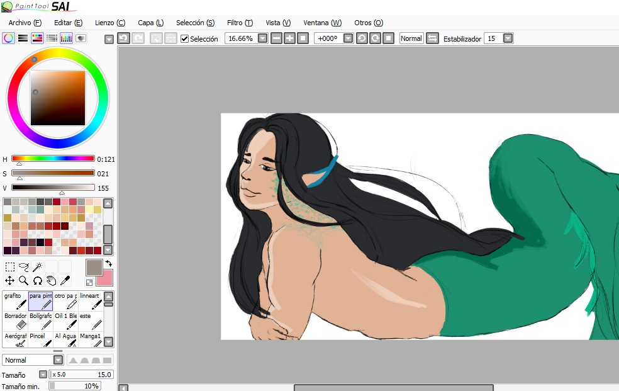Zoom in with the plus button
This screenshot has width=619, height=391.
click(x=290, y=38)
